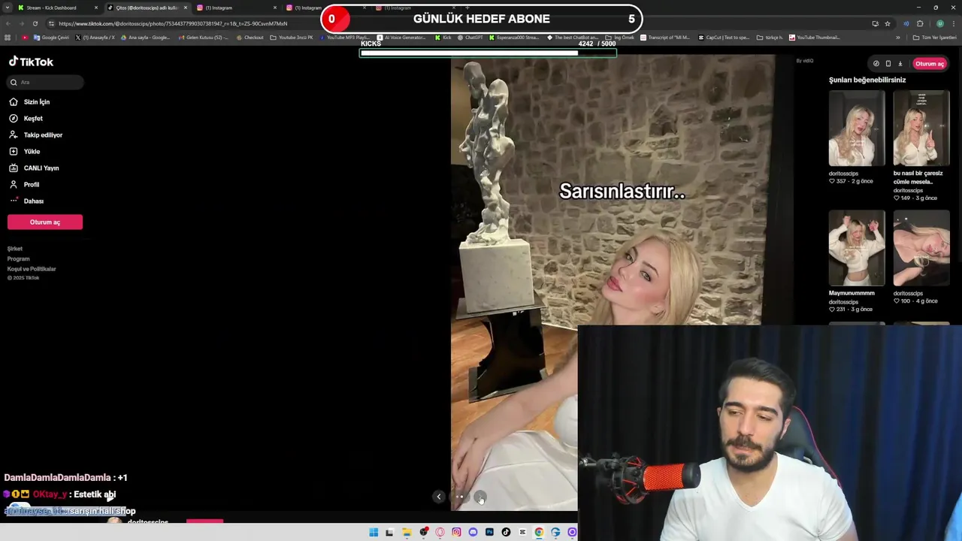This screenshot has width=962, height=541.
Task: Open Opera browser from the taskbar
Action: pyautogui.click(x=440, y=532)
